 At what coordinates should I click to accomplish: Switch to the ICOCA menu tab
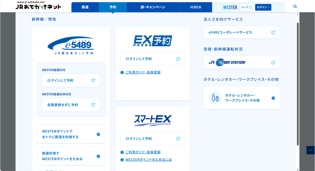195,7
